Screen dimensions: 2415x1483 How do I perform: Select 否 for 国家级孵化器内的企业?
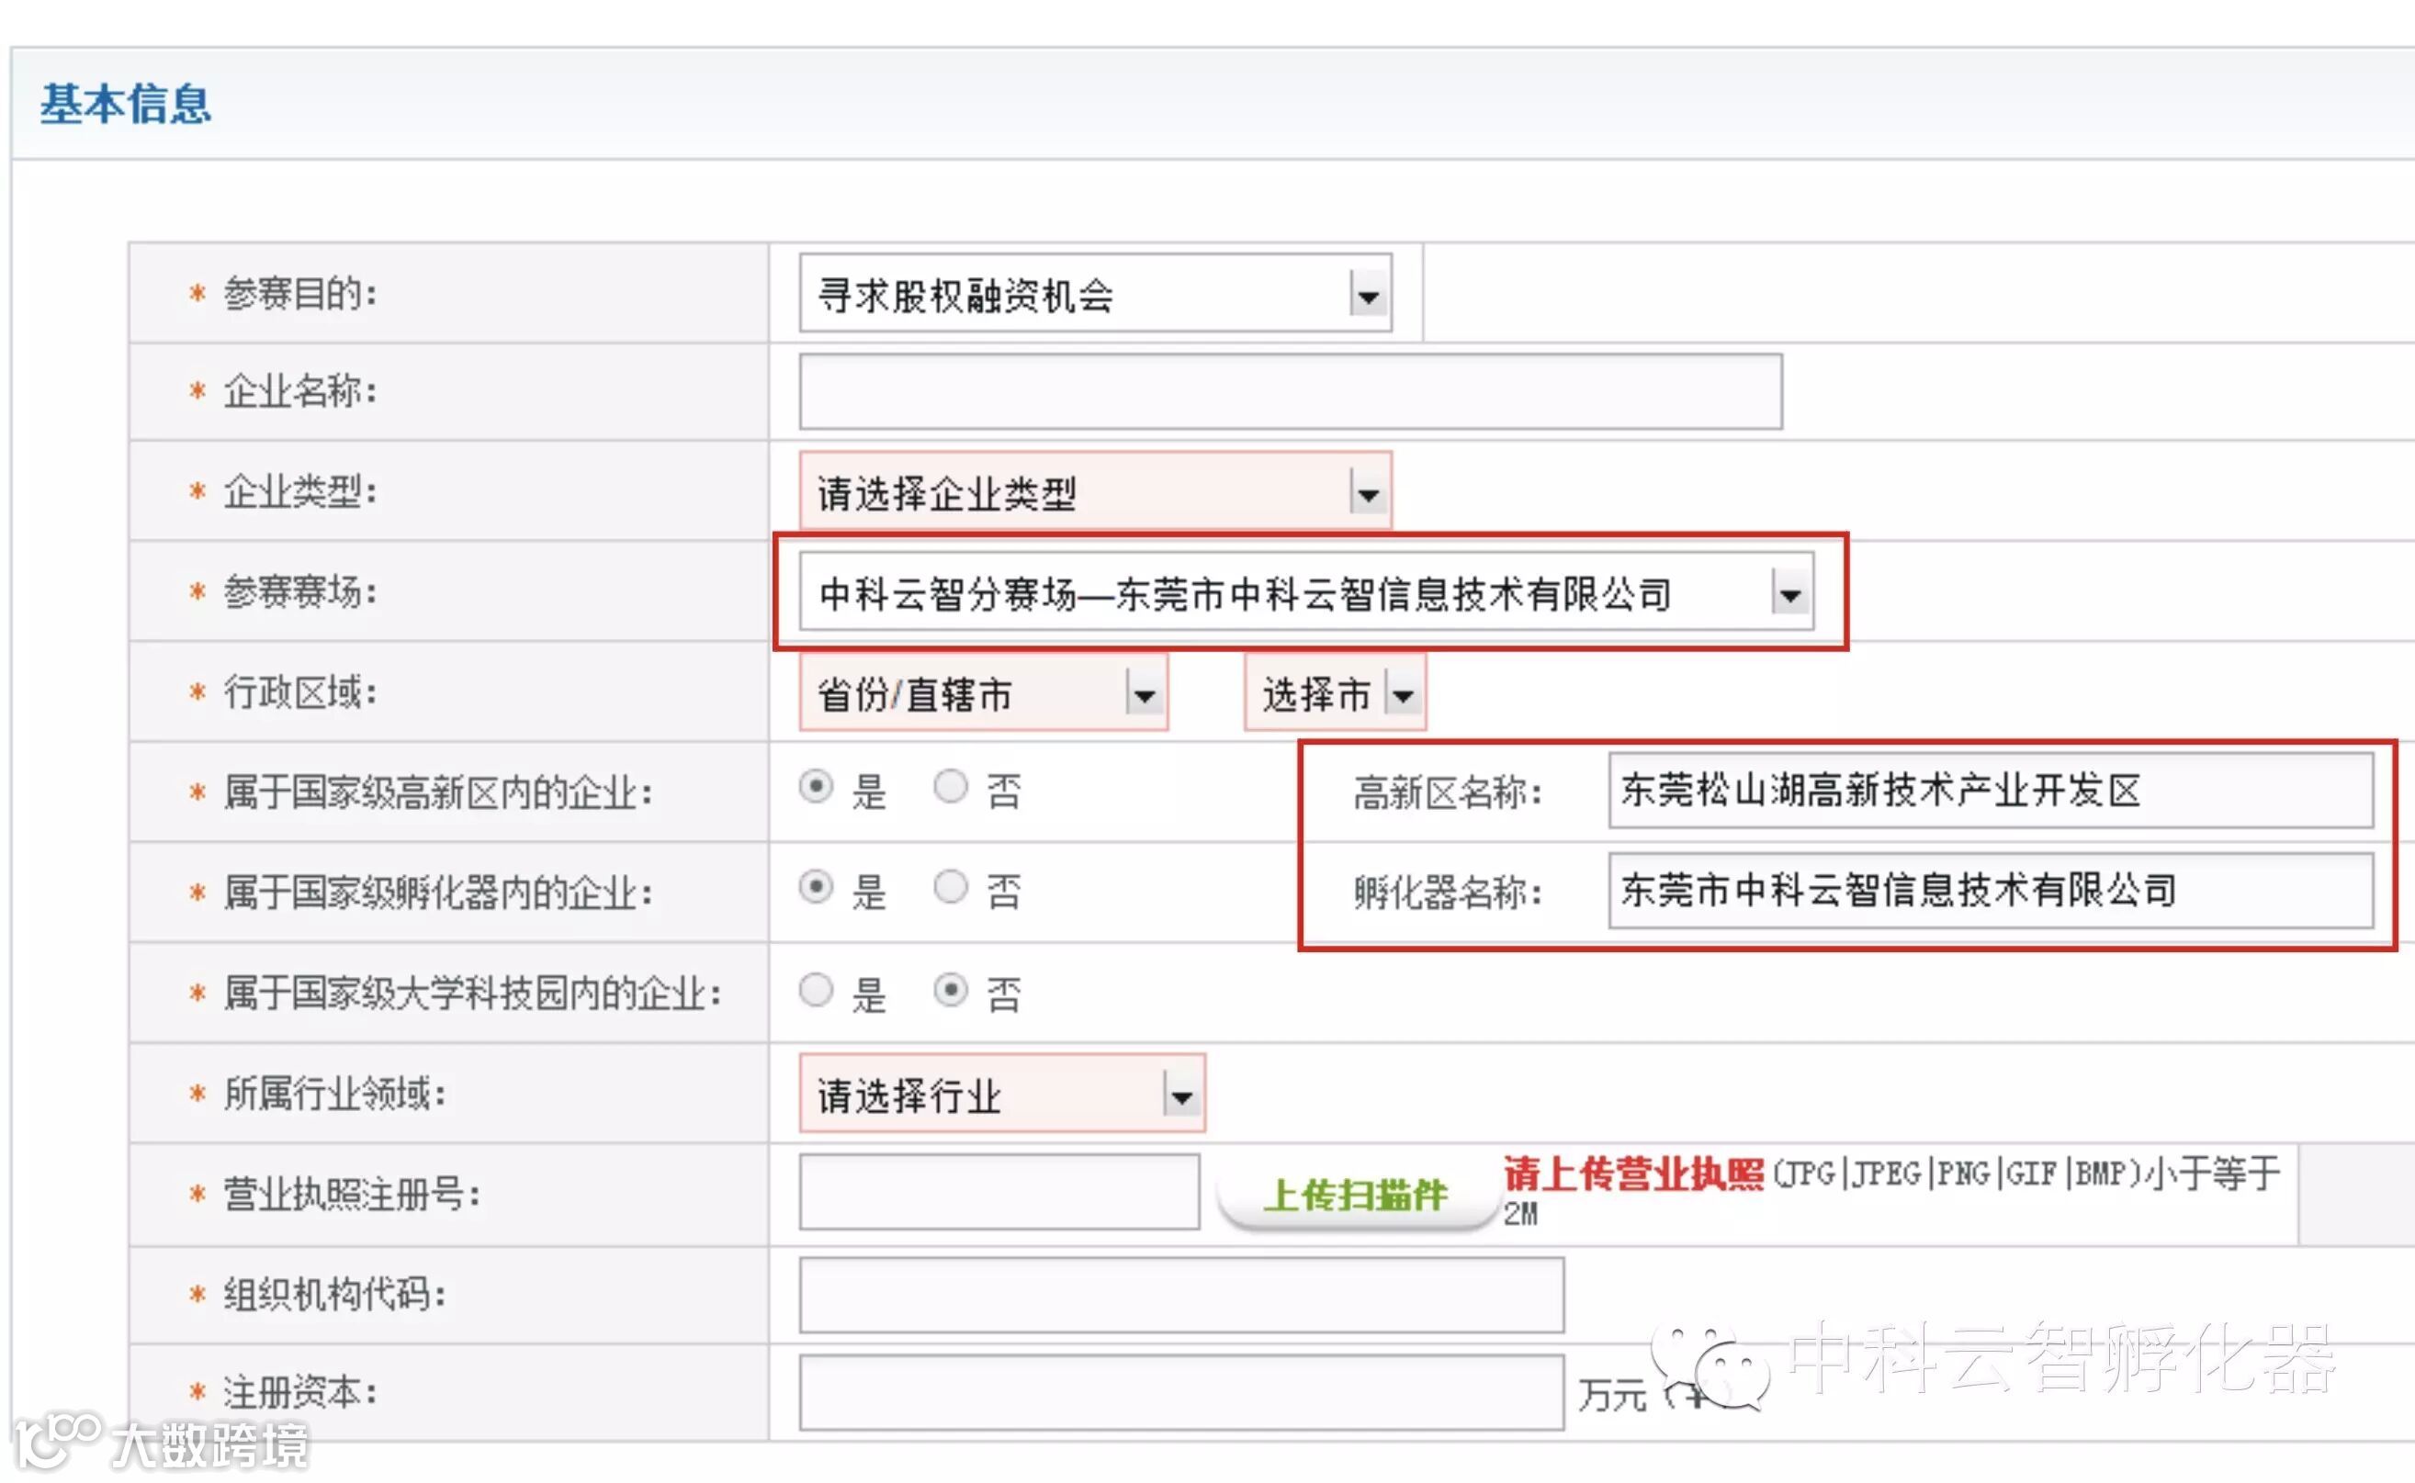pyautogui.click(x=950, y=887)
